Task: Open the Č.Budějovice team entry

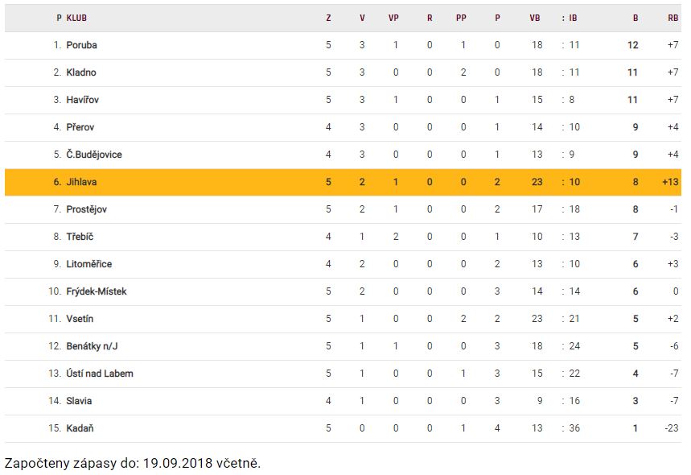Action: coord(94,155)
